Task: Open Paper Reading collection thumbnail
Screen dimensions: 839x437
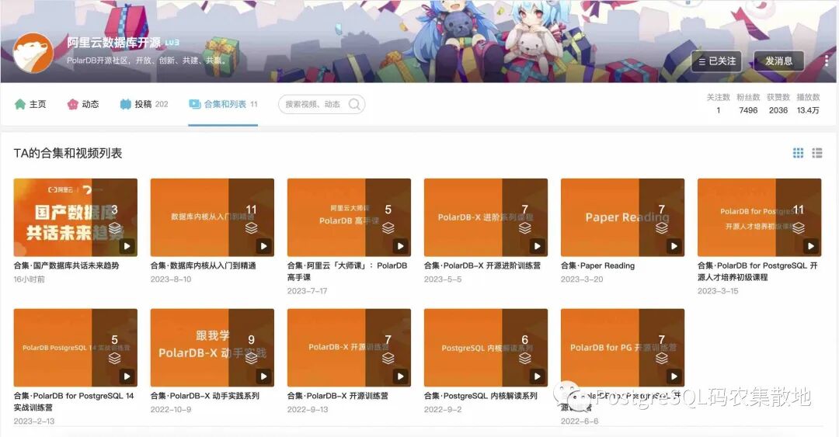Action: point(623,217)
